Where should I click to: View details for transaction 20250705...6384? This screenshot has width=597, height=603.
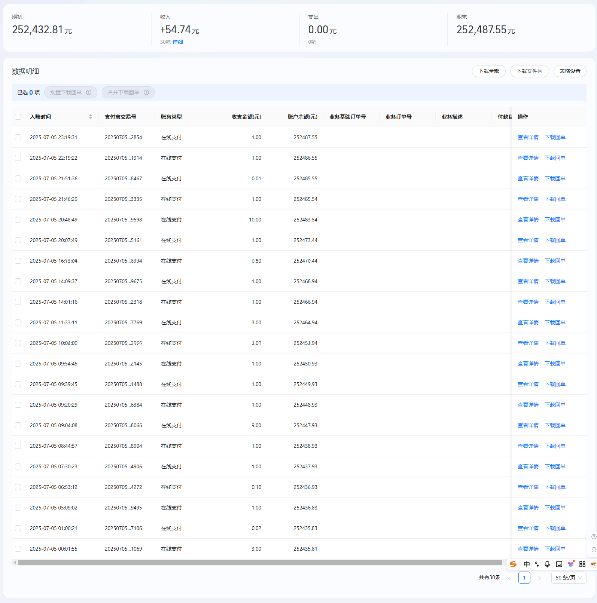[528, 405]
